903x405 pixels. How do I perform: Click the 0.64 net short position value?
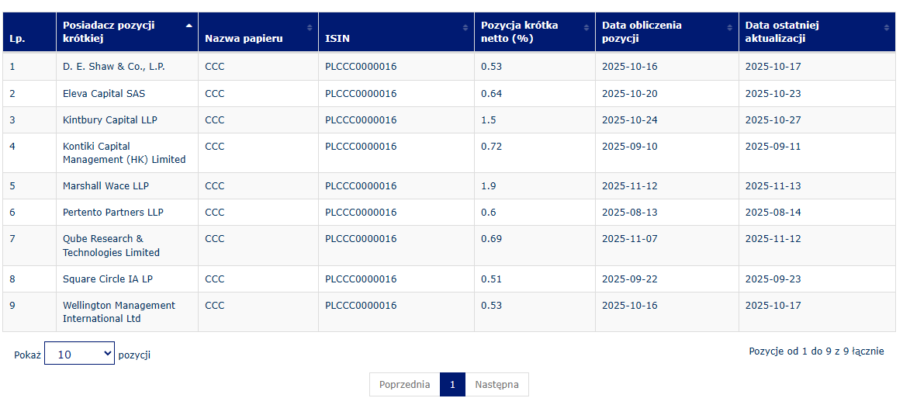[x=492, y=93]
